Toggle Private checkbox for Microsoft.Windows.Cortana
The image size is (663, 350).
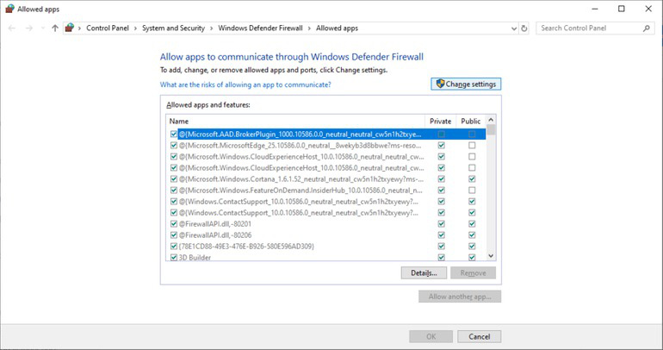tap(442, 179)
